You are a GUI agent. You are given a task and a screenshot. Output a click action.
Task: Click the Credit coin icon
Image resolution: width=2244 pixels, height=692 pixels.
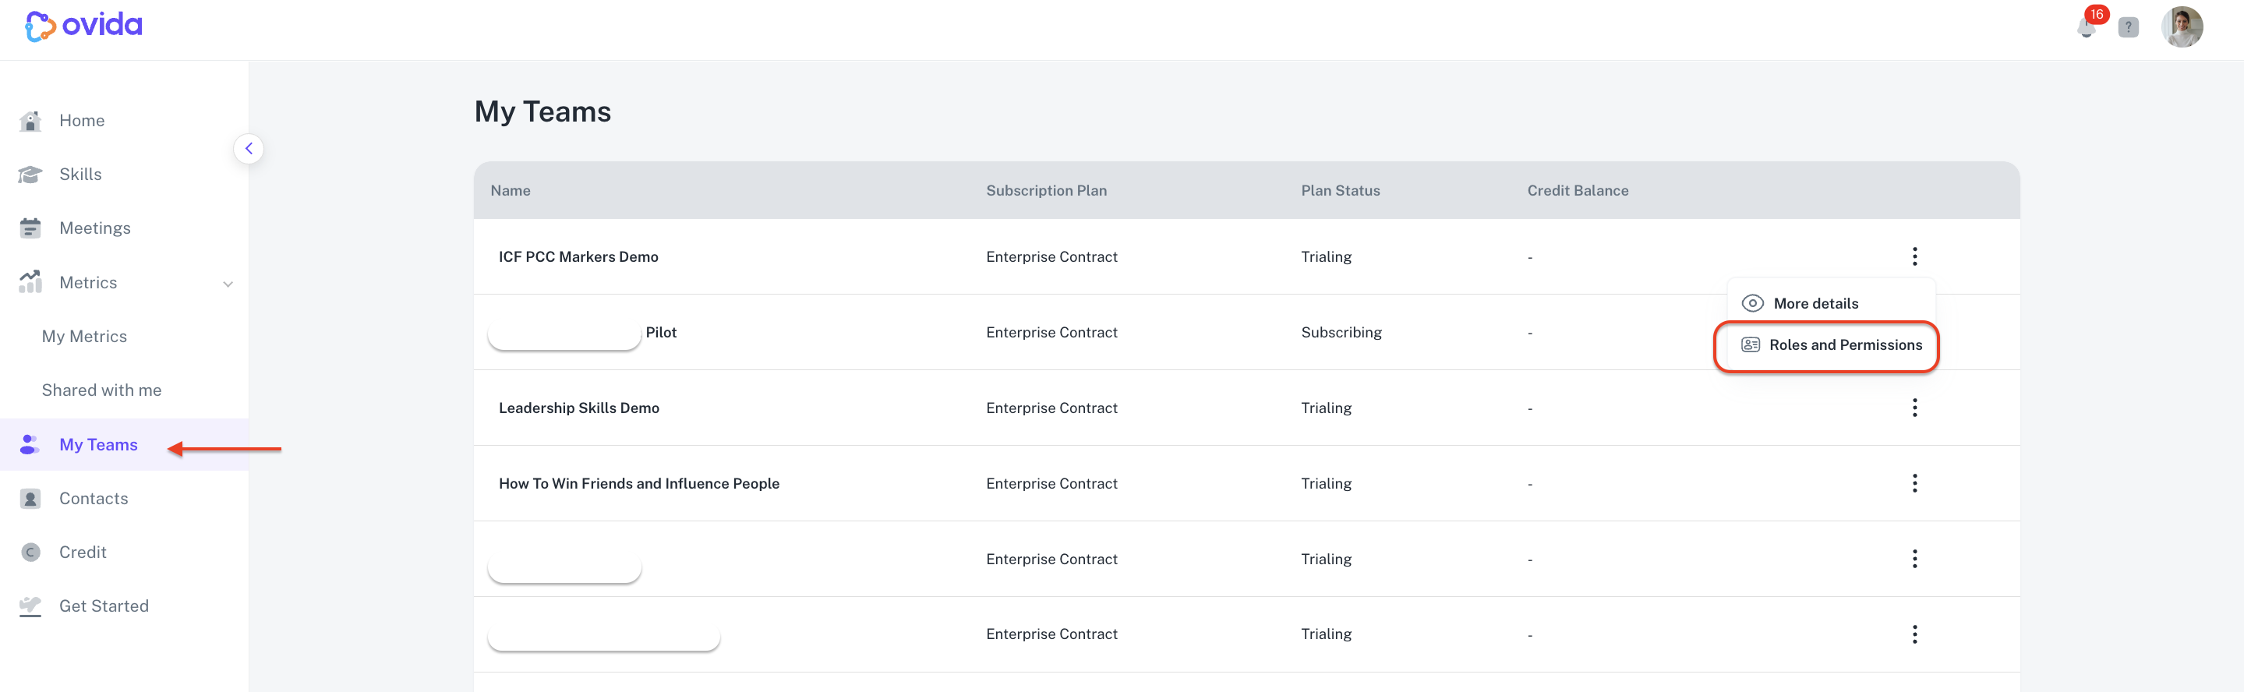pos(30,553)
